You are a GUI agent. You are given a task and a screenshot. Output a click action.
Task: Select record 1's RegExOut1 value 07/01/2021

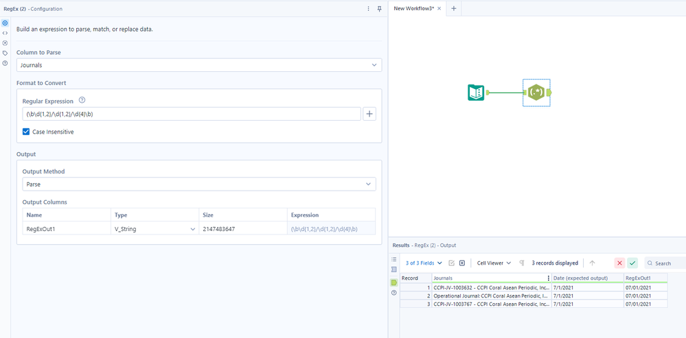click(645, 288)
